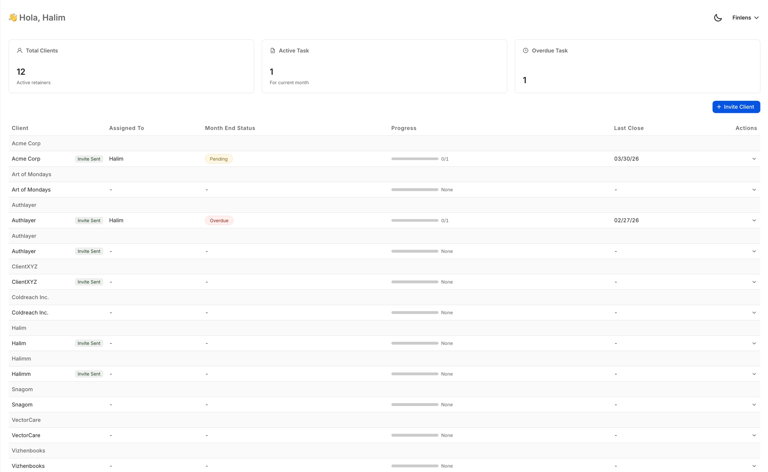Viewport: 768px width, 472px height.
Task: Click the Active Task document icon
Action: click(x=273, y=51)
